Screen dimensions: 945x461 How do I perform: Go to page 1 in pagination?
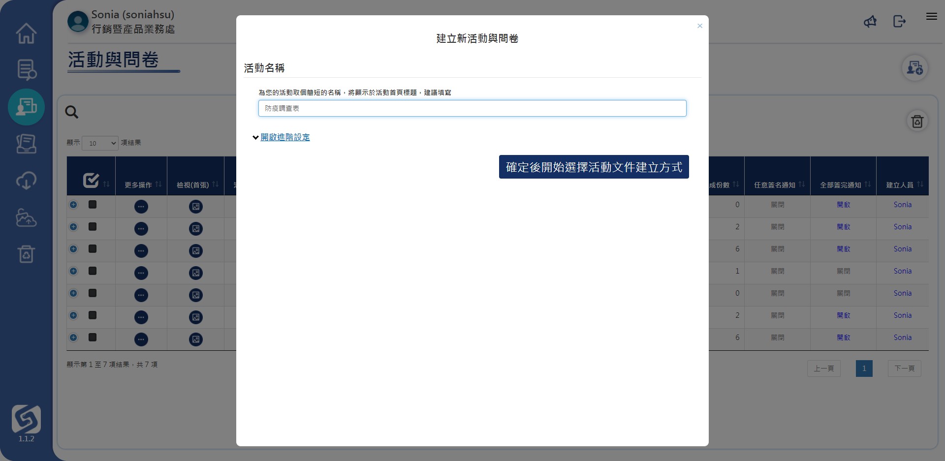click(864, 369)
